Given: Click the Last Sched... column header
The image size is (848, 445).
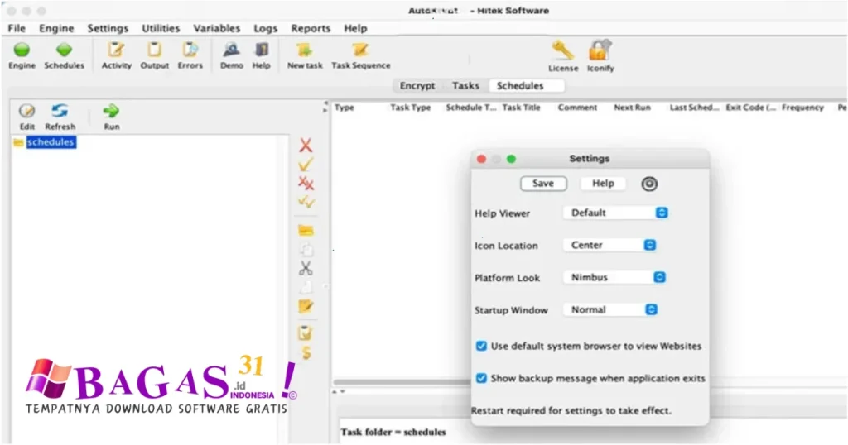Looking at the screenshot, I should tap(695, 108).
